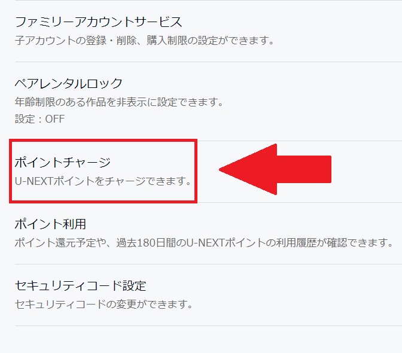Open the ポイントチャージ heading
The width and height of the screenshot is (402, 353).
63,163
